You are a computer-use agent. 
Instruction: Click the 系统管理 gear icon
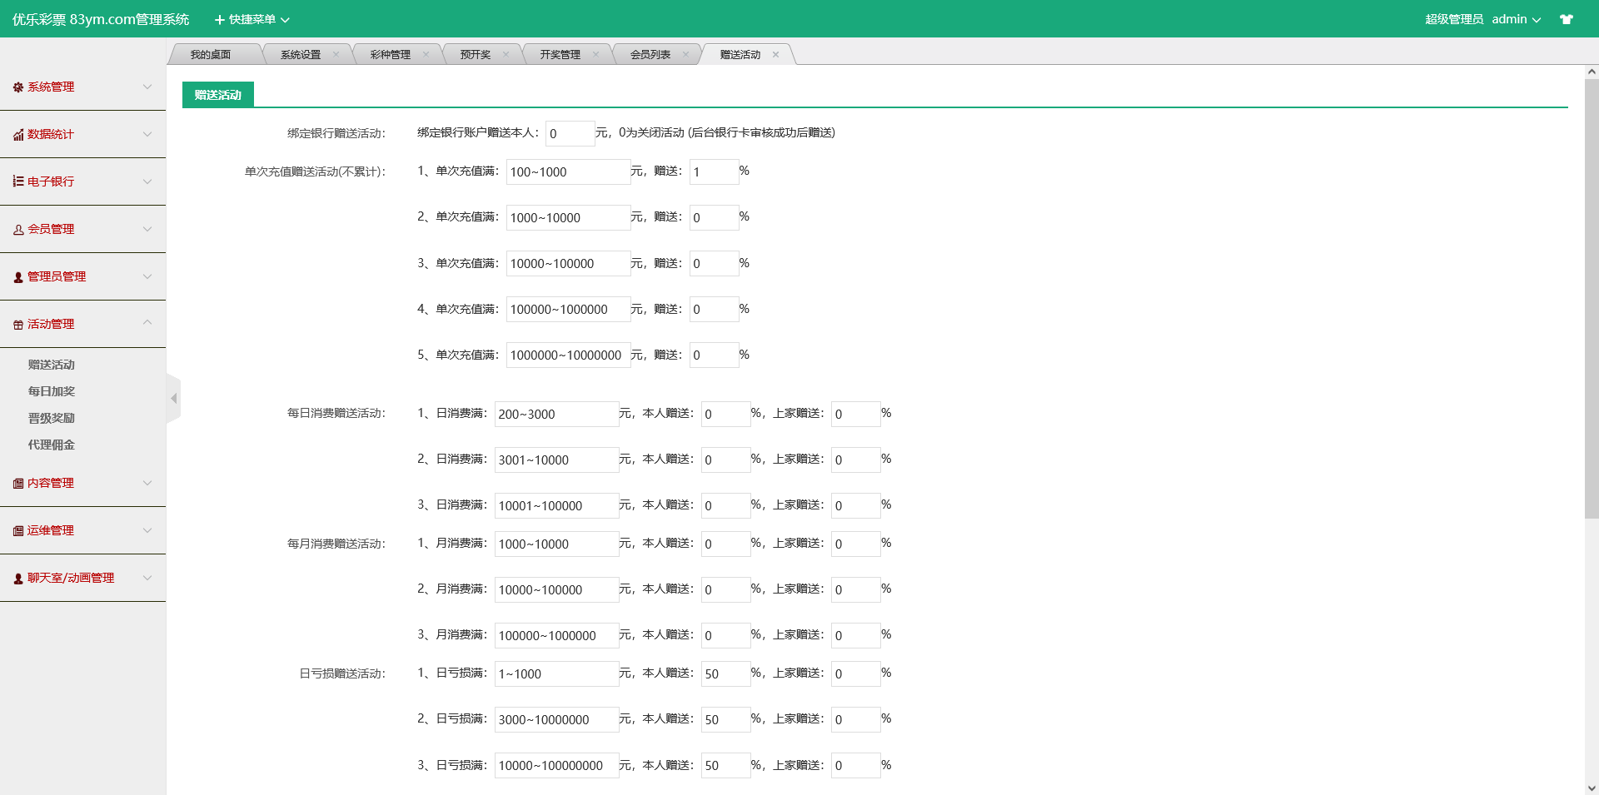coord(18,87)
